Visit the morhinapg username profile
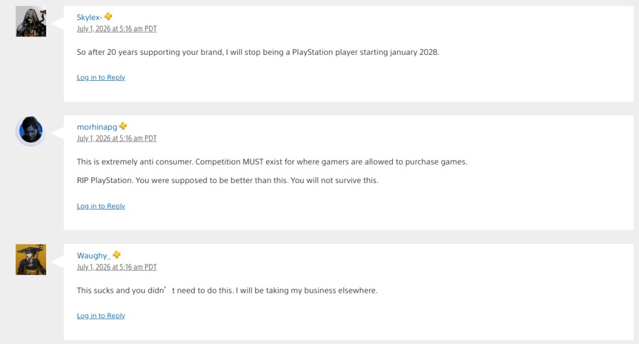The height and width of the screenshot is (344, 639). click(97, 127)
